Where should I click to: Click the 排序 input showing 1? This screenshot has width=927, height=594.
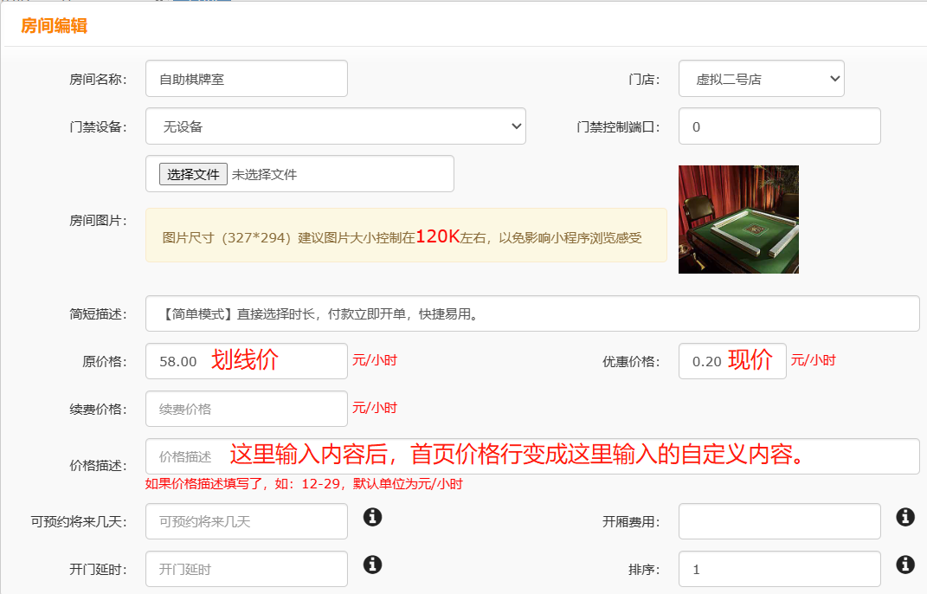pyautogui.click(x=780, y=569)
